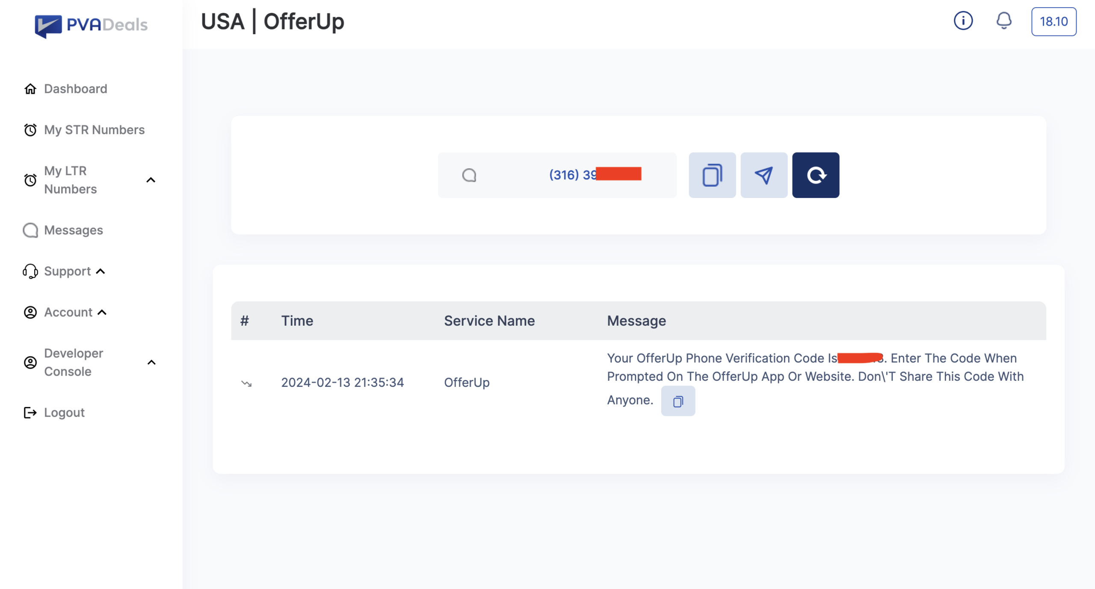Open the Messages menu item
The height and width of the screenshot is (589, 1095).
coord(74,230)
